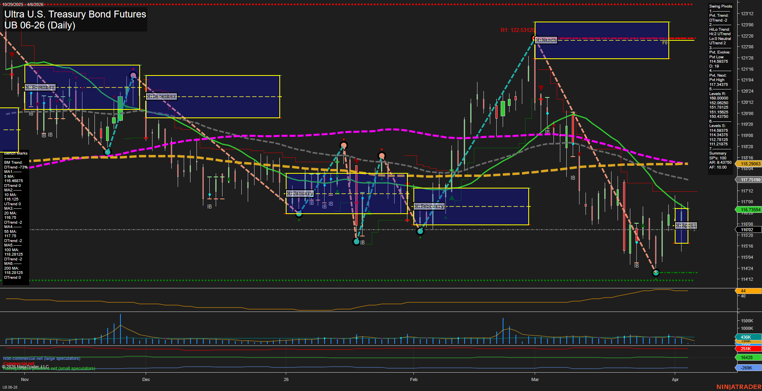The height and width of the screenshot is (391, 762).
Task: Click the red 251K axis marker
Action: (747, 349)
